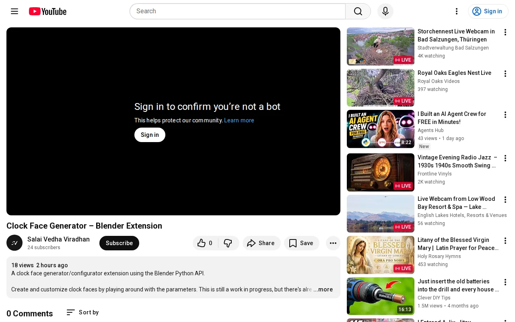Viewport: 515px width, 322px height.
Task: Open title 'Vintage Evening Radio Jazz'
Action: [x=457, y=161]
